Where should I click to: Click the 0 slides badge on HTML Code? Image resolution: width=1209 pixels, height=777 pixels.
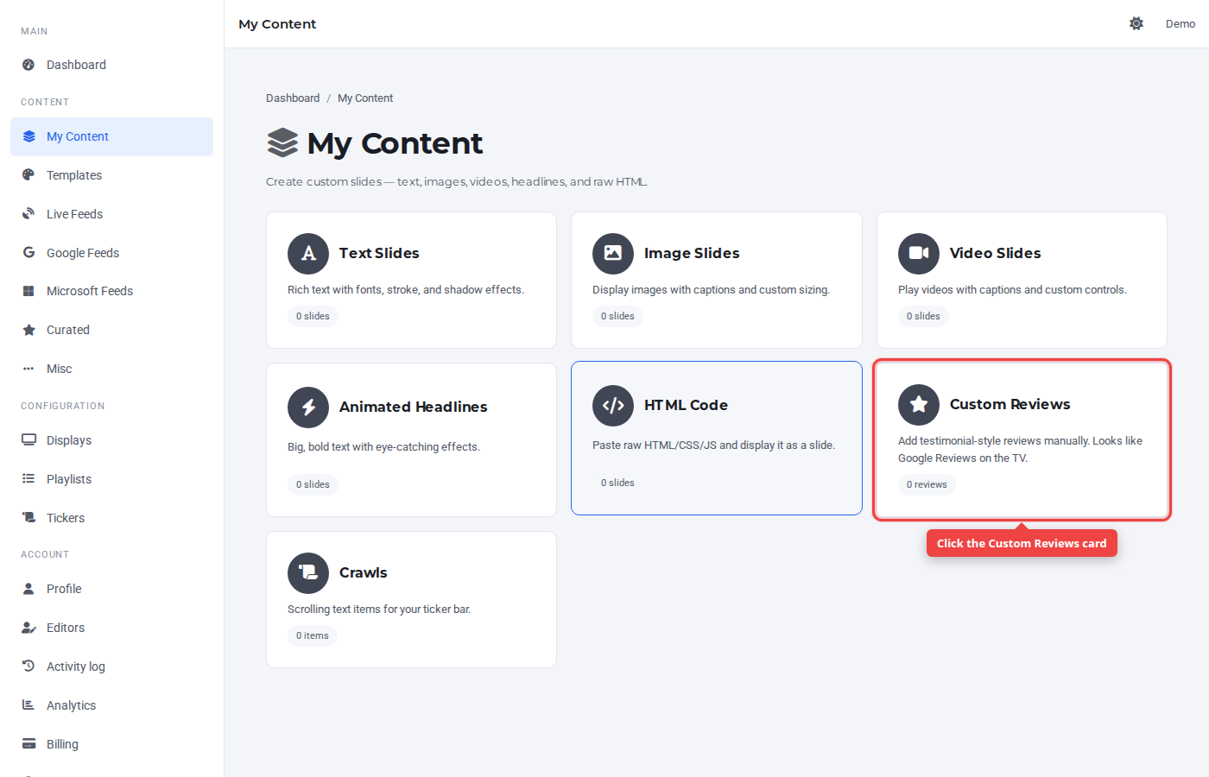click(617, 483)
